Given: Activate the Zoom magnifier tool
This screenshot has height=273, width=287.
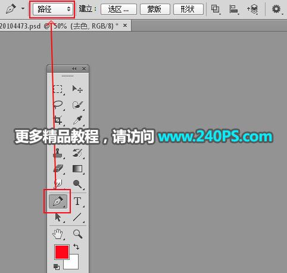Looking at the screenshot, I should click(77, 234).
